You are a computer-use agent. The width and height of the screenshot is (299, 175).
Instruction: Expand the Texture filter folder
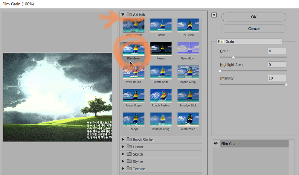click(123, 168)
